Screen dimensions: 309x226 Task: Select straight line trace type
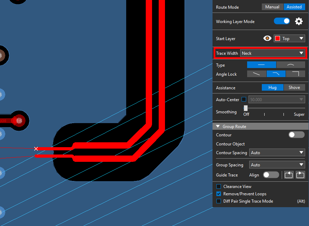[x=261, y=65]
